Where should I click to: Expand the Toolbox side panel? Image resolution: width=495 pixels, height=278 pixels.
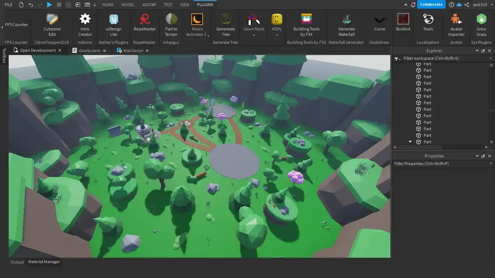pos(4,56)
